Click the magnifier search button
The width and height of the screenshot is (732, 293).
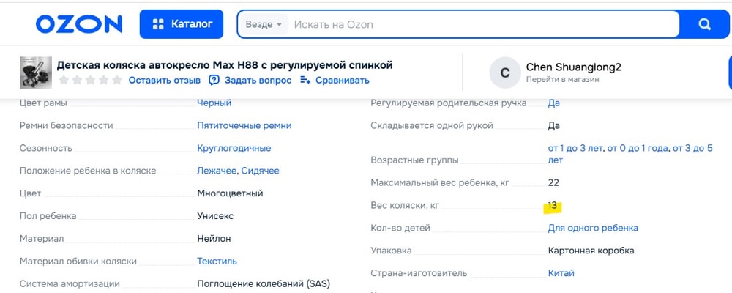tap(704, 24)
